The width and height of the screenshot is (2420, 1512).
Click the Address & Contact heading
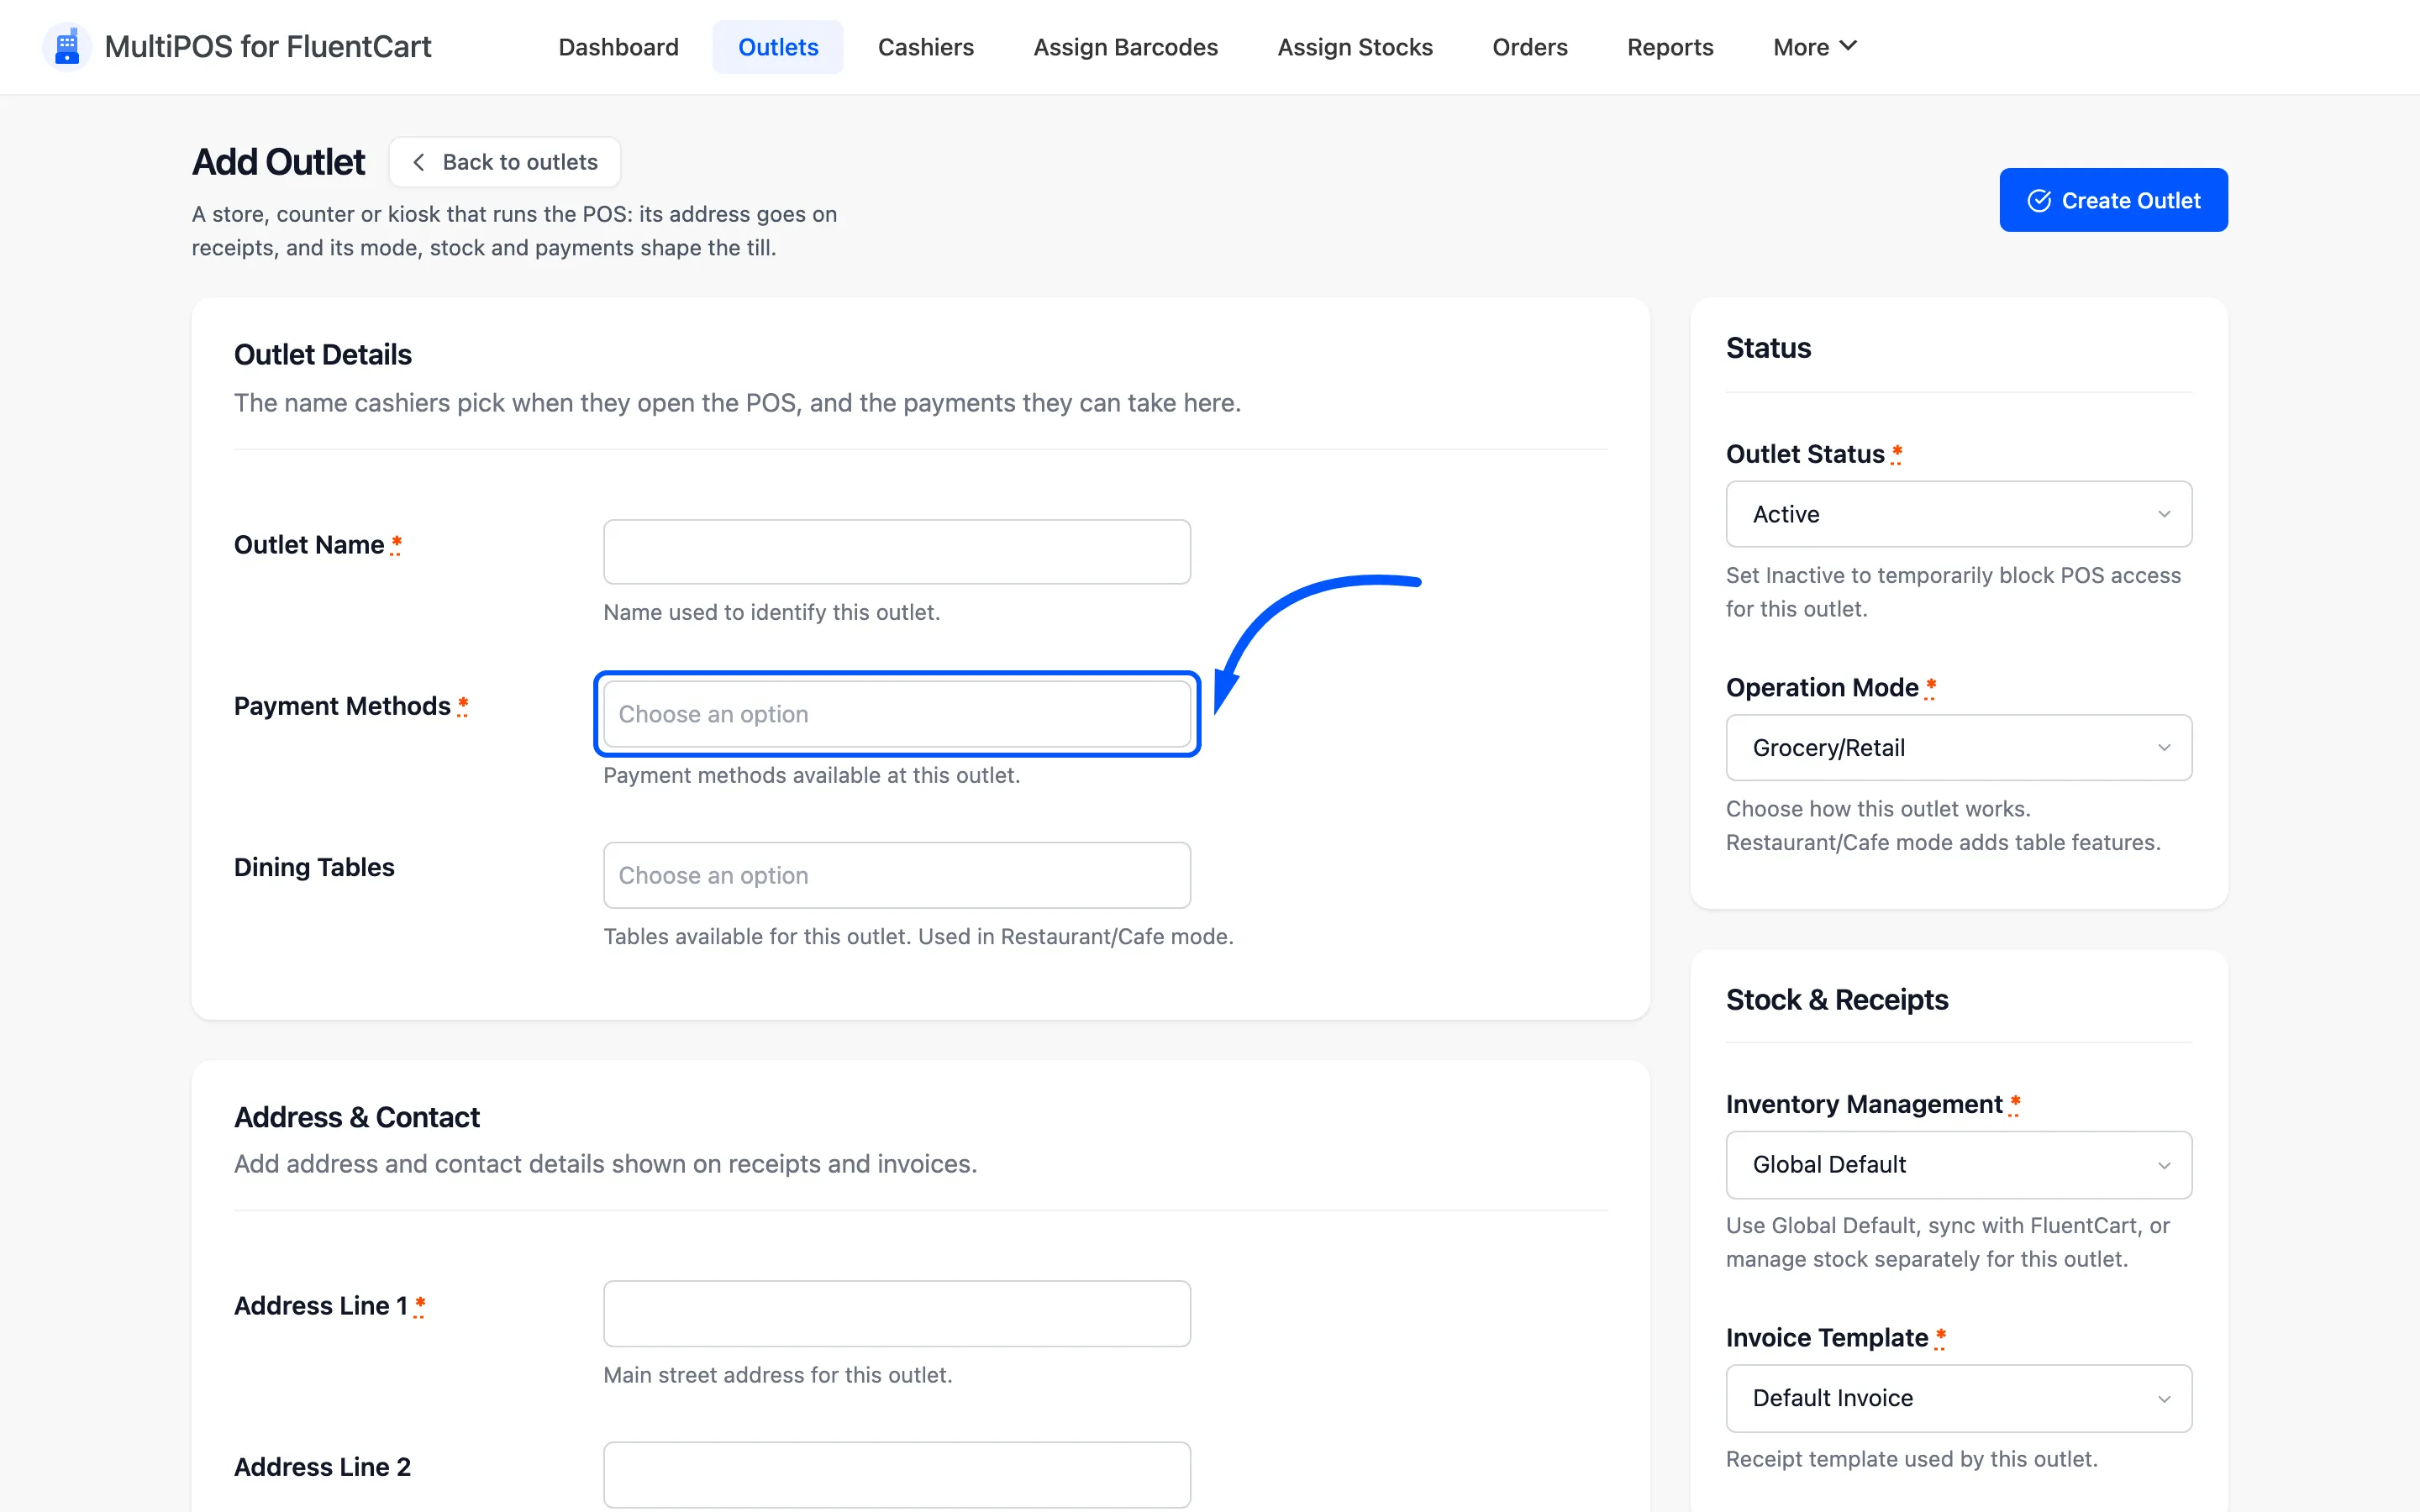356,1117
